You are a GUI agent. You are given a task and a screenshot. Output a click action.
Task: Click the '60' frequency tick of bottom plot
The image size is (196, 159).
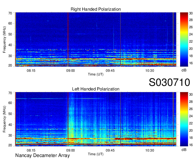[x=10, y=103]
